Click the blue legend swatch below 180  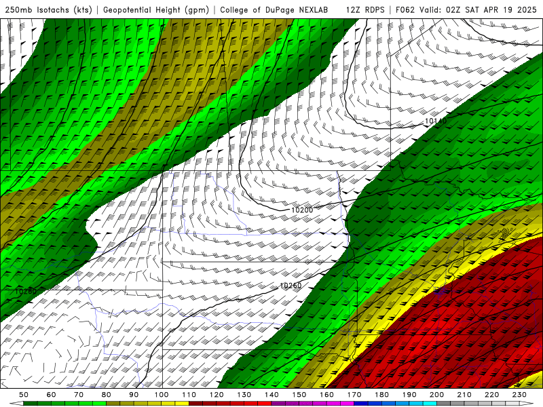[388, 404]
